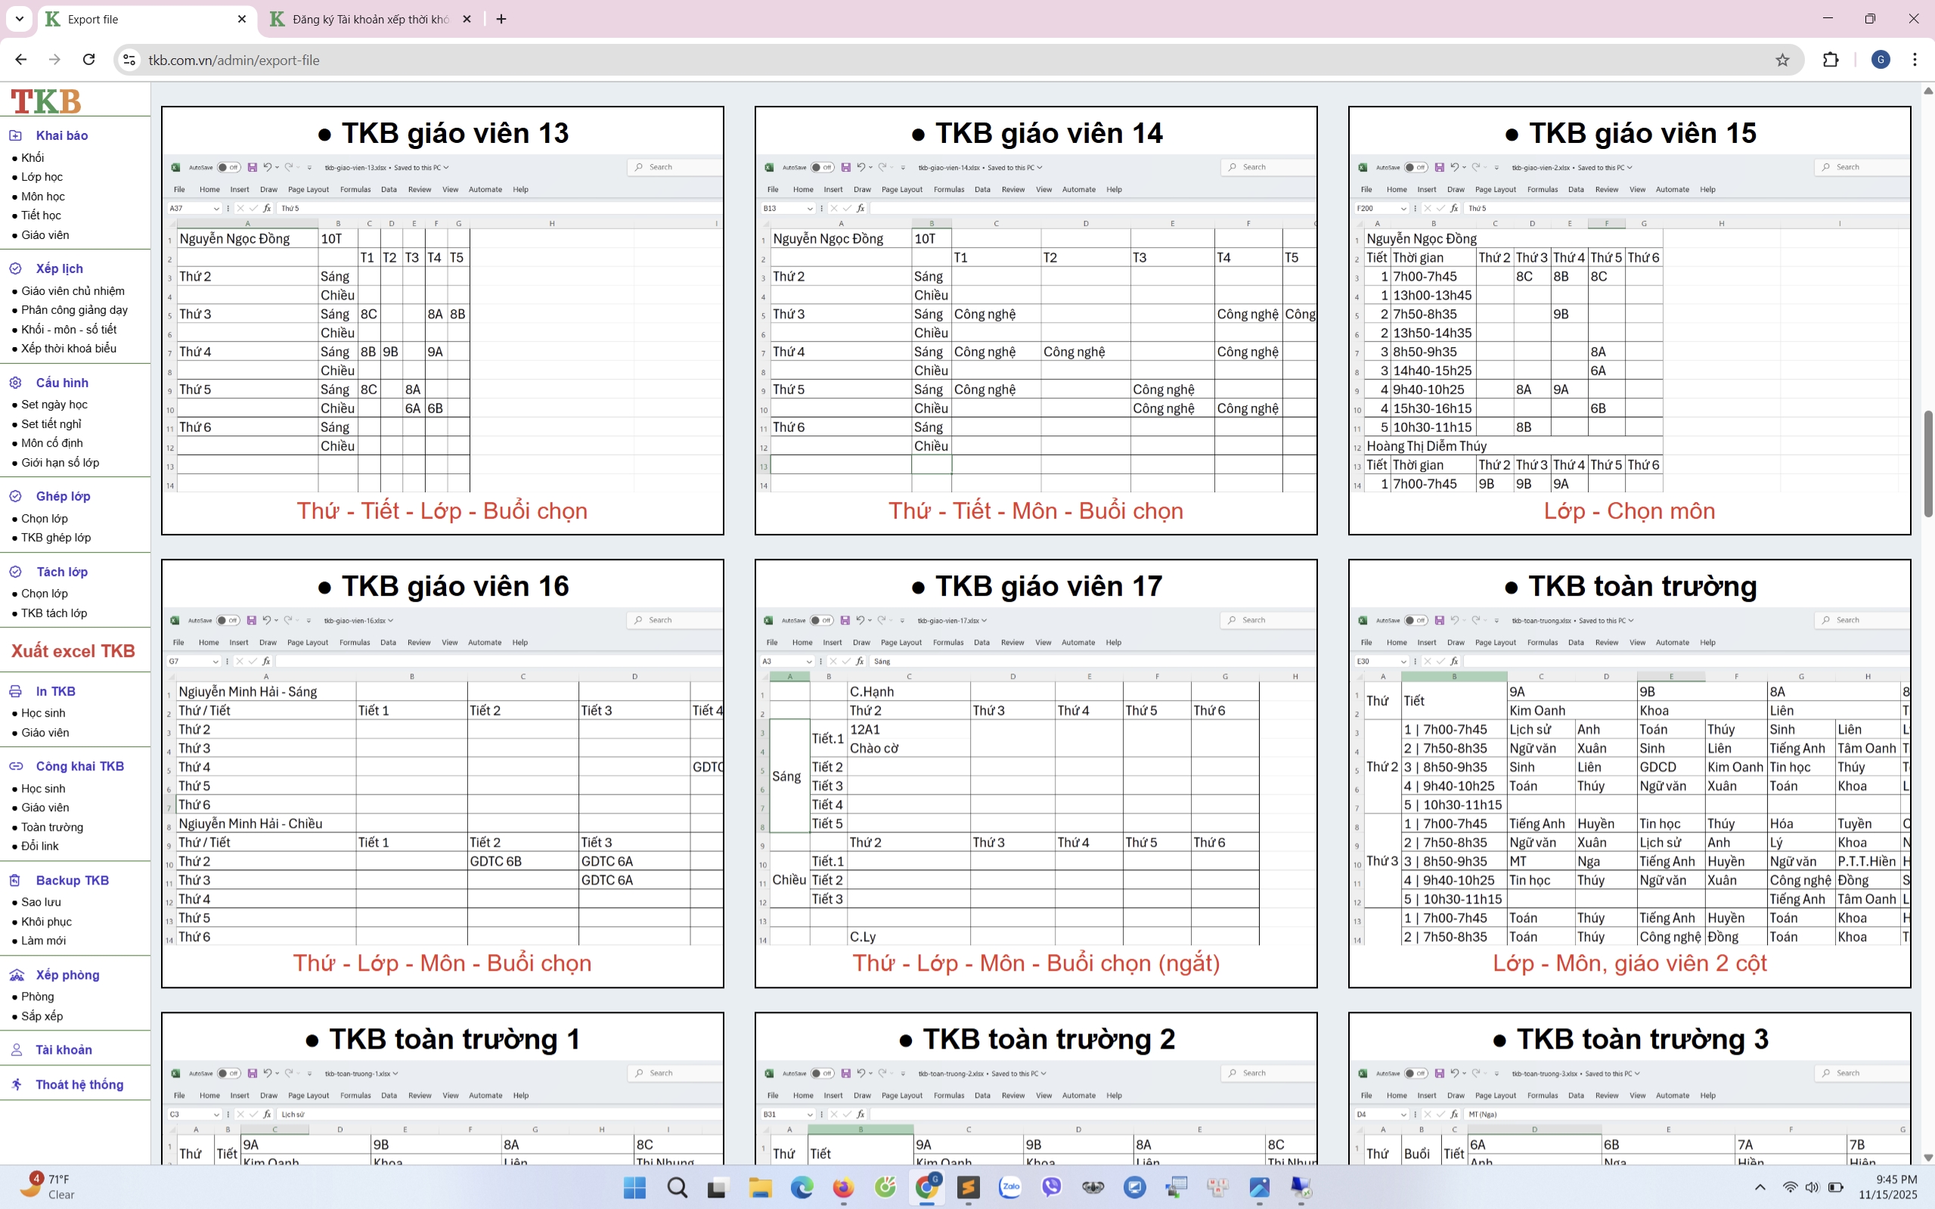Reload the page with the refresh icon
Screen dimensions: 1935x1209
point(88,60)
